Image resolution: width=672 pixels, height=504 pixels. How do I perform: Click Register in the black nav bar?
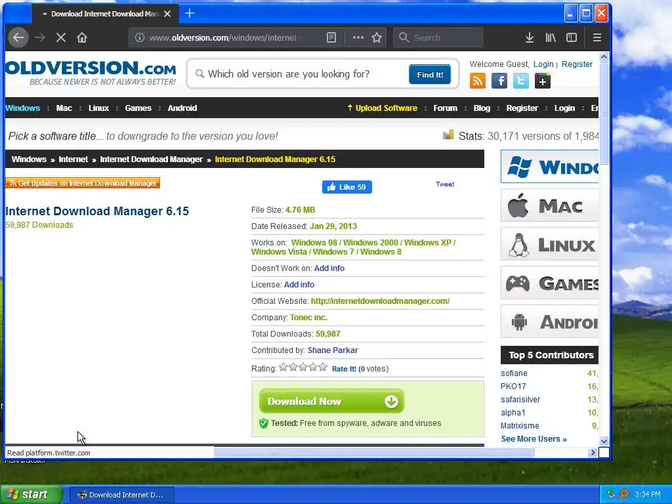pyautogui.click(x=522, y=108)
